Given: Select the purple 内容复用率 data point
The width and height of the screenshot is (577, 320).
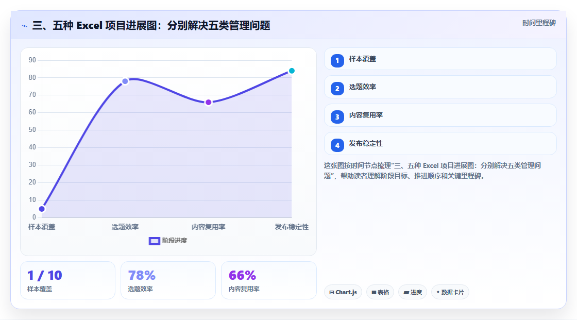Looking at the screenshot, I should [208, 103].
